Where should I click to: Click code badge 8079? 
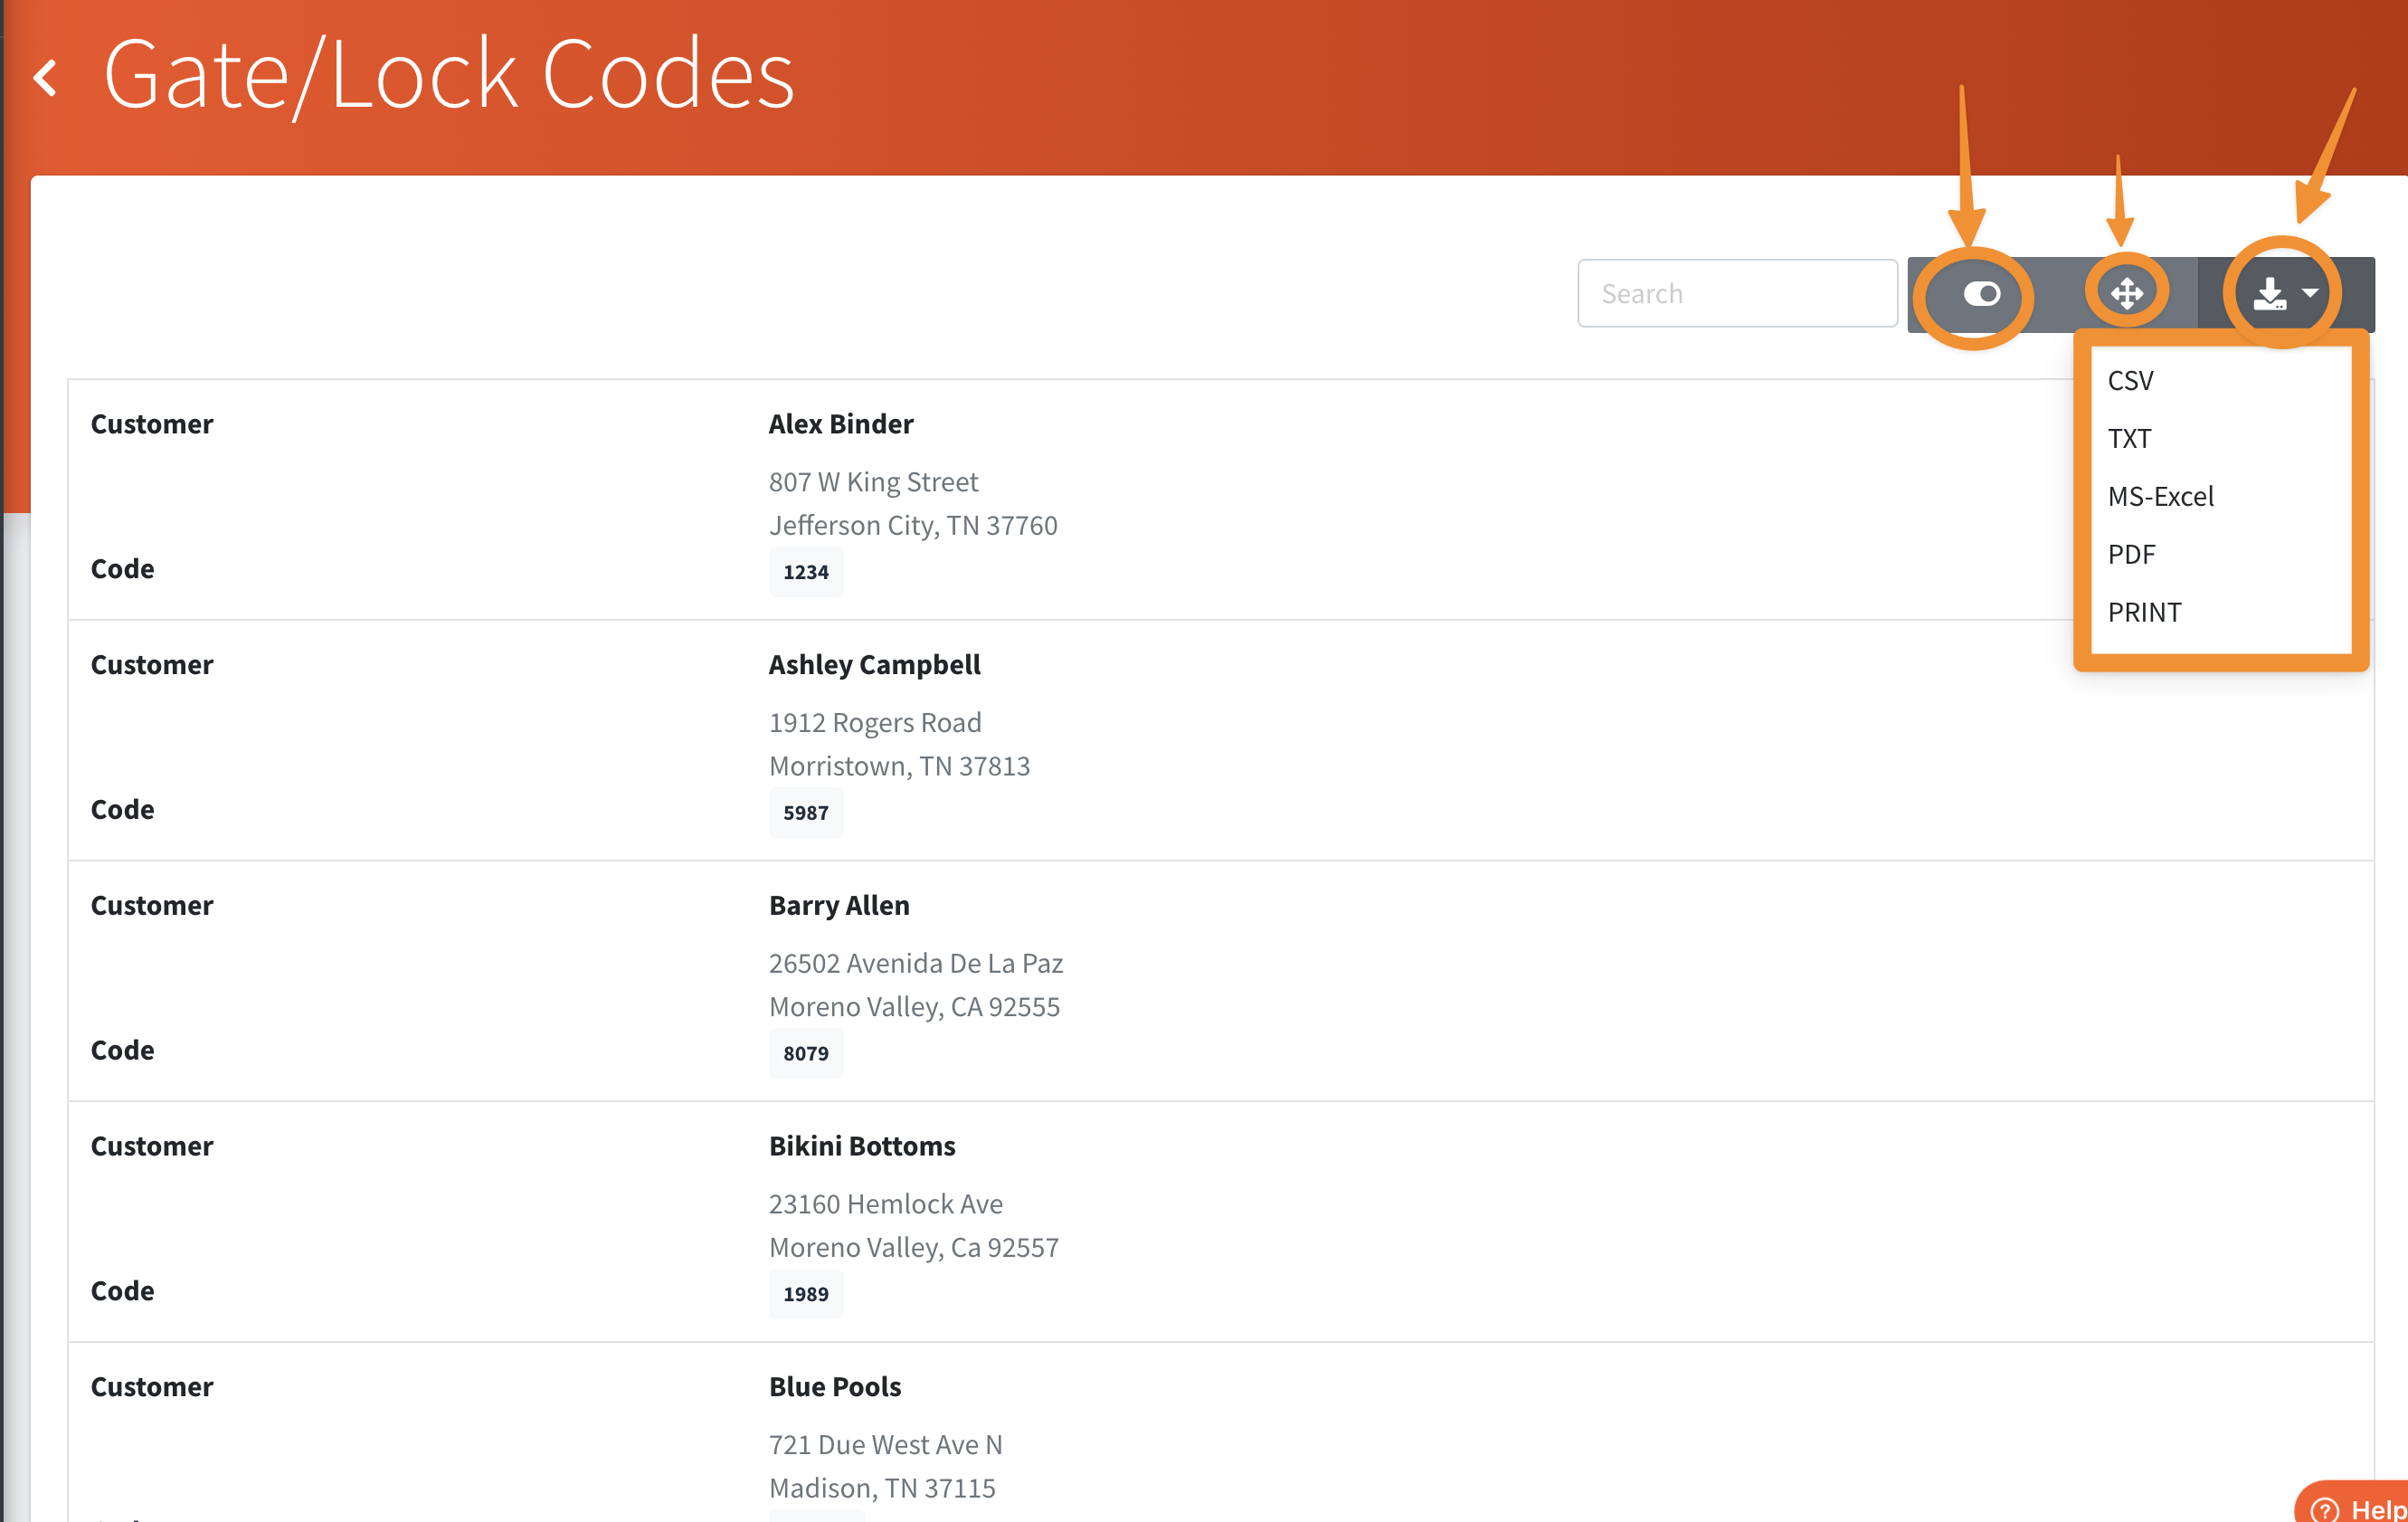tap(805, 1053)
